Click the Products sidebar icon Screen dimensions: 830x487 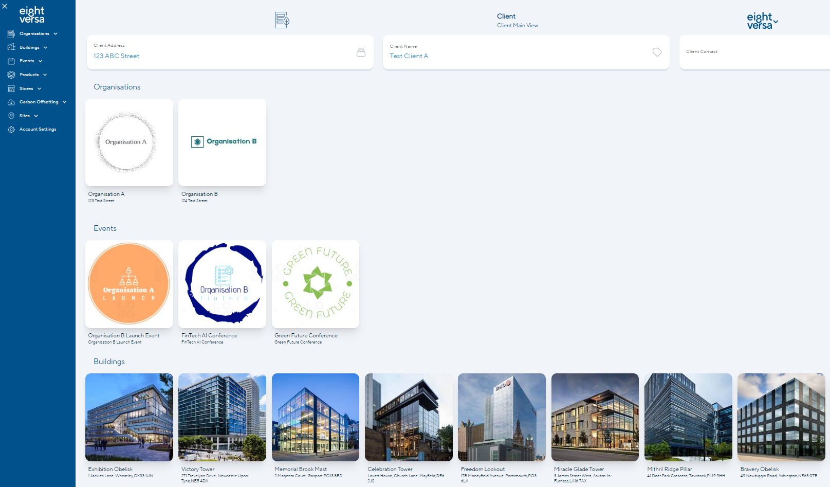click(x=11, y=75)
